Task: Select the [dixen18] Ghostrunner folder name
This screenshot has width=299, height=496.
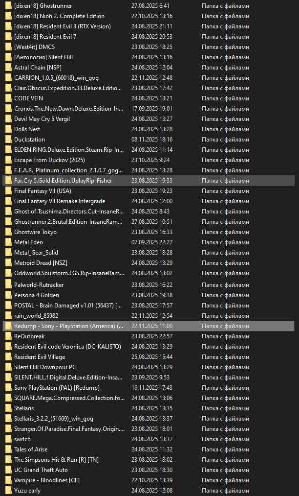Action: pyautogui.click(x=43, y=6)
